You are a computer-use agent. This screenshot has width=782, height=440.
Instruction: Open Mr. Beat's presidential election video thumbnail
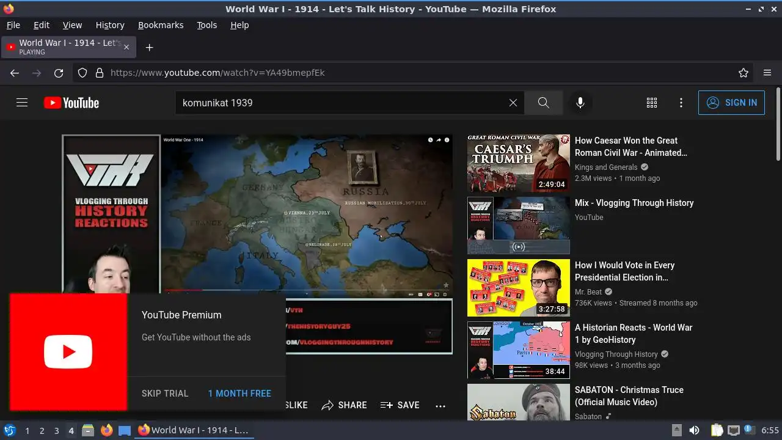[x=519, y=288]
